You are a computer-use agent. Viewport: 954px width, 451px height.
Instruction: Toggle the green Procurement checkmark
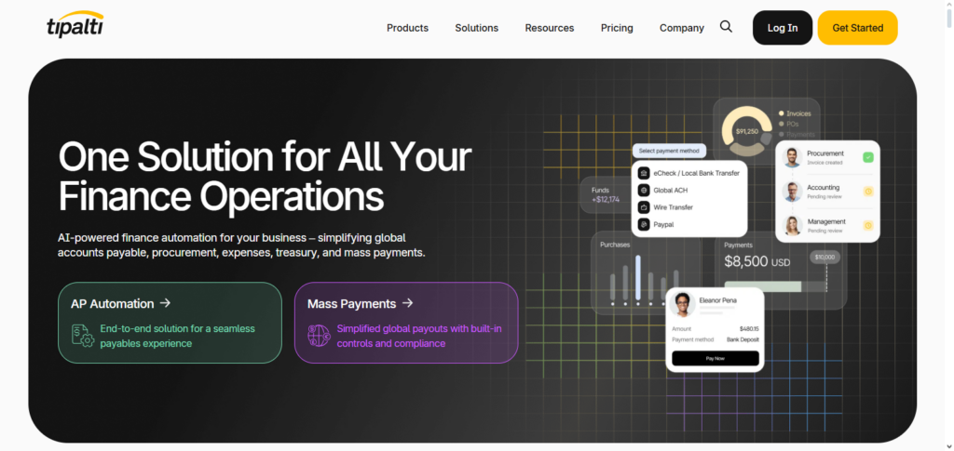tap(867, 157)
